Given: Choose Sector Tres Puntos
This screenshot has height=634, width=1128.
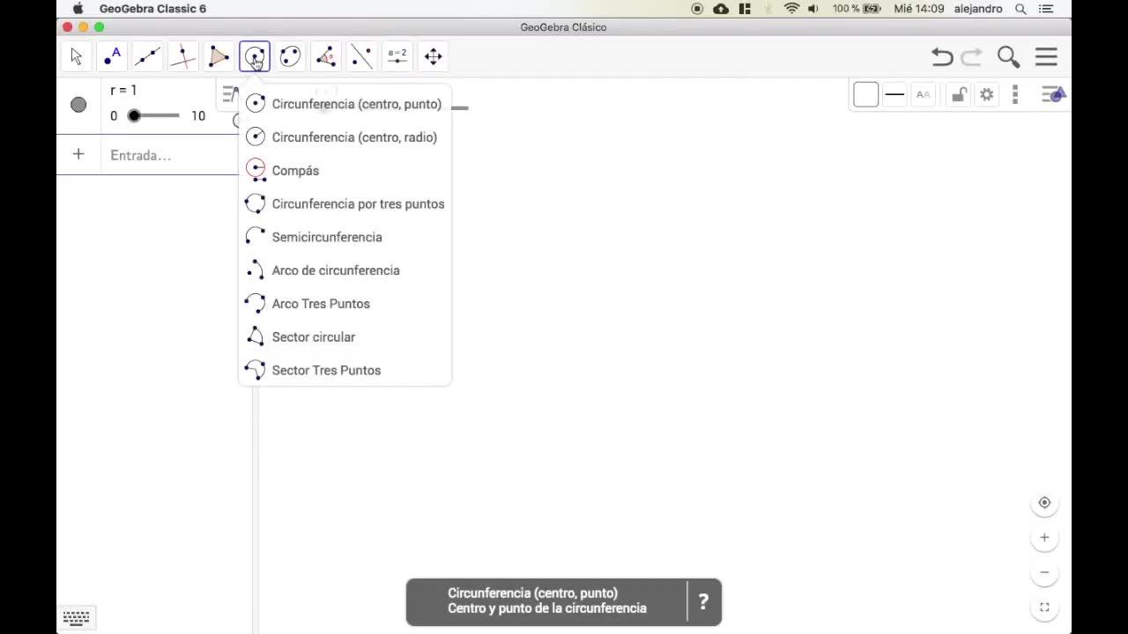Looking at the screenshot, I should pyautogui.click(x=345, y=371).
